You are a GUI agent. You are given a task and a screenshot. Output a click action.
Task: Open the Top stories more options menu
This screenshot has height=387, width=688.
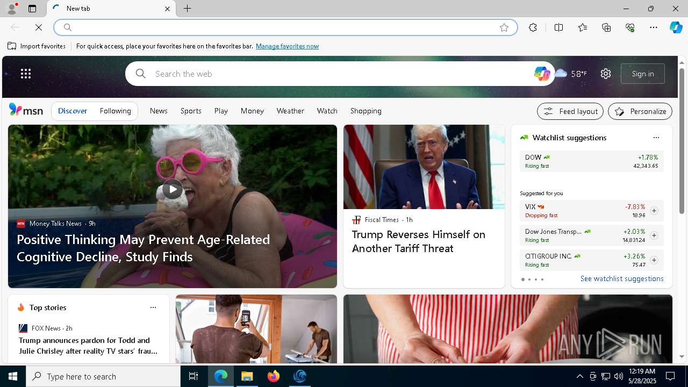click(153, 307)
